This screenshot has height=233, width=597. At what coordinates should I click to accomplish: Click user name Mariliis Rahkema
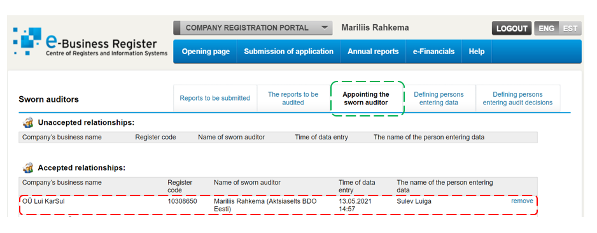375,28
